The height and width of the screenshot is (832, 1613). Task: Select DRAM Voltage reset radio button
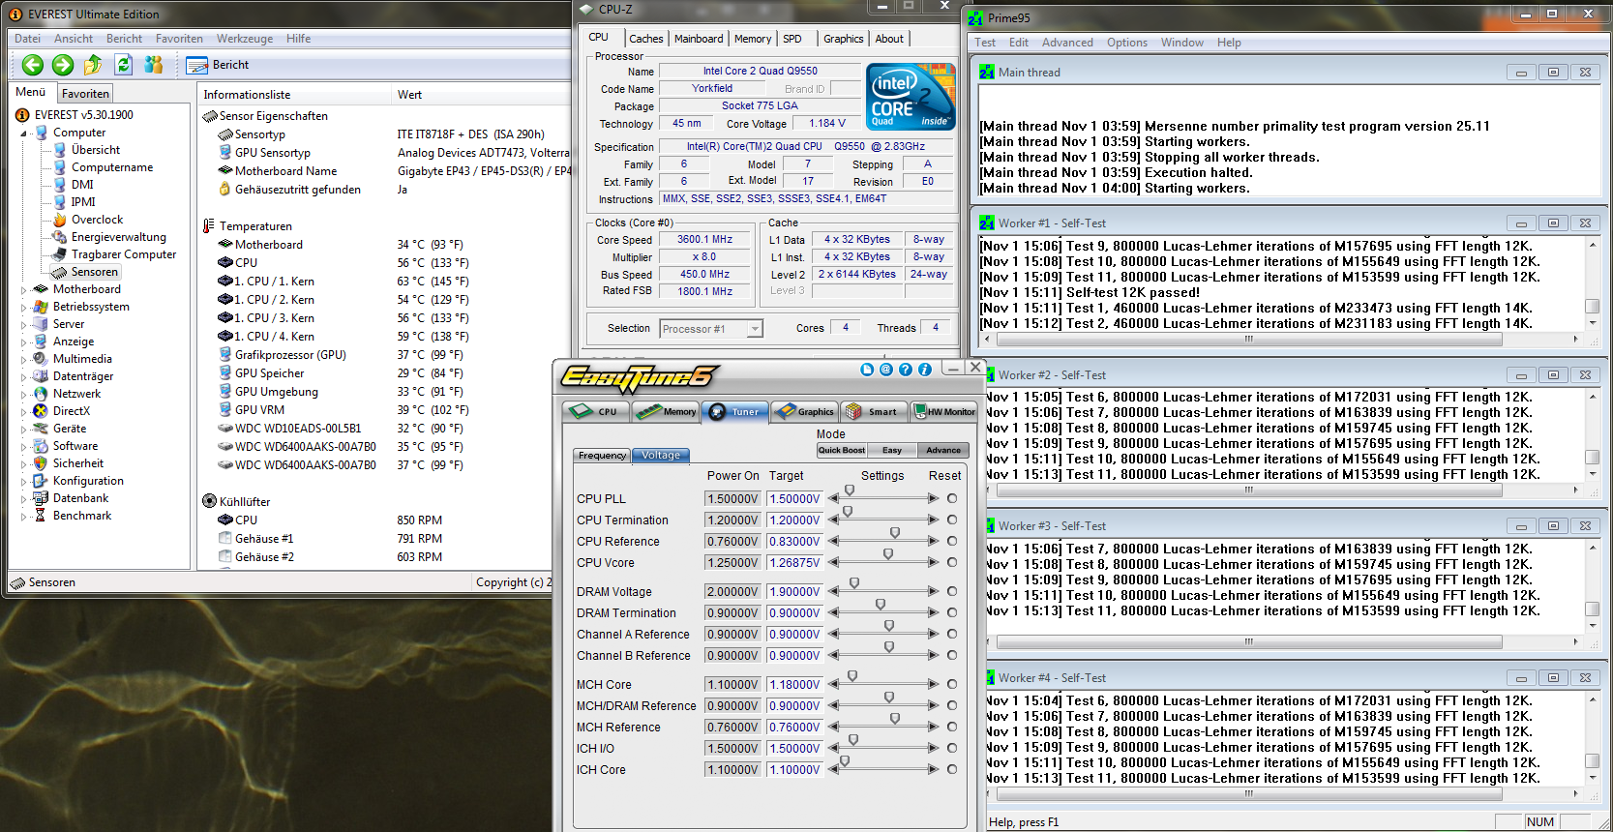(x=952, y=591)
